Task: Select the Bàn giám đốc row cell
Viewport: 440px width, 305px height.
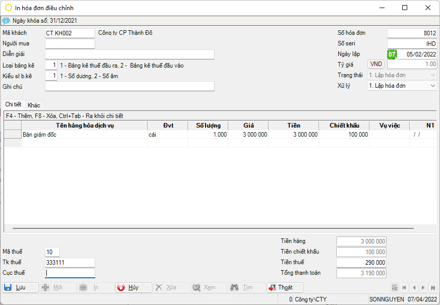Action: (84, 135)
